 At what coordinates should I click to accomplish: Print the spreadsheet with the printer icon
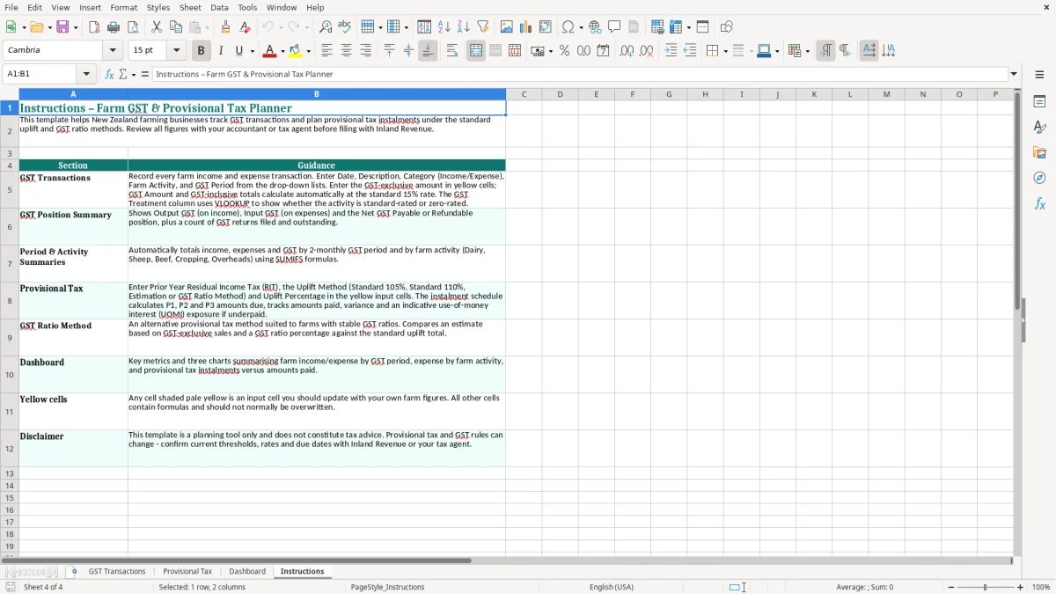(x=114, y=27)
